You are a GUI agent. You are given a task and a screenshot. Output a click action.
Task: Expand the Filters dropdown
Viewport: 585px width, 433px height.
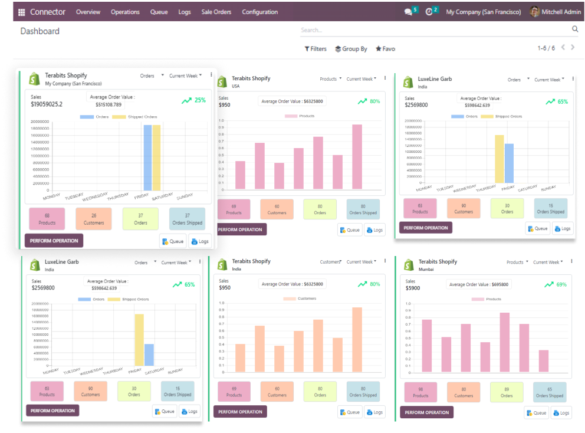tap(315, 49)
